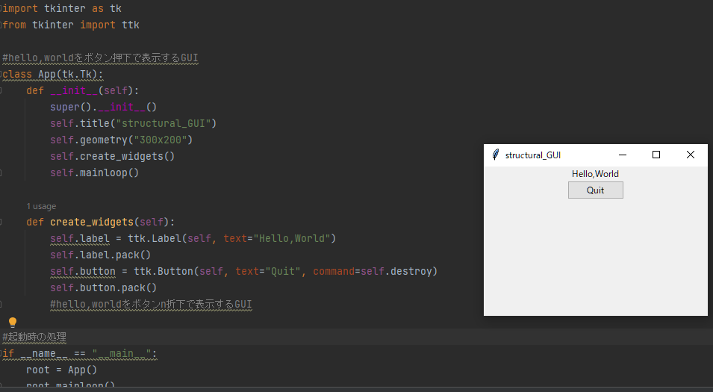Viewport: 713px width, 392px height.
Task: Click command=self.destroy in the Button call
Action: [375, 272]
